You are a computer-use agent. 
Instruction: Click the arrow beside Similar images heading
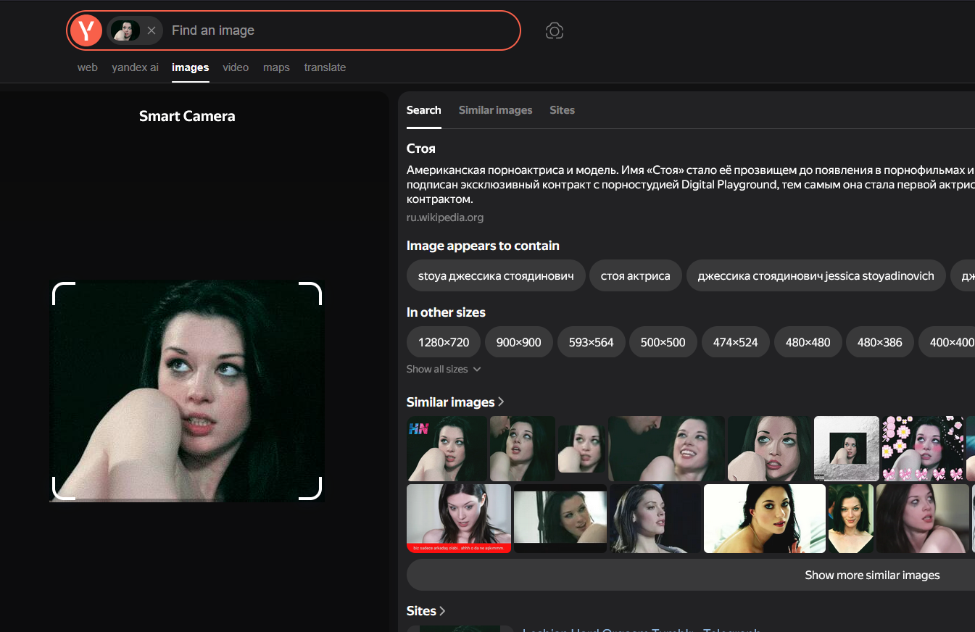tap(501, 402)
